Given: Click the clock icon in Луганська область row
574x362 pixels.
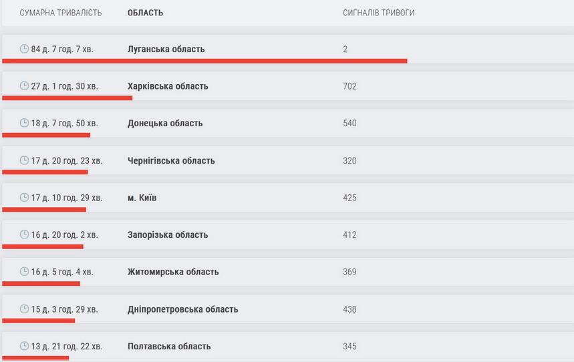Looking at the screenshot, I should point(25,49).
